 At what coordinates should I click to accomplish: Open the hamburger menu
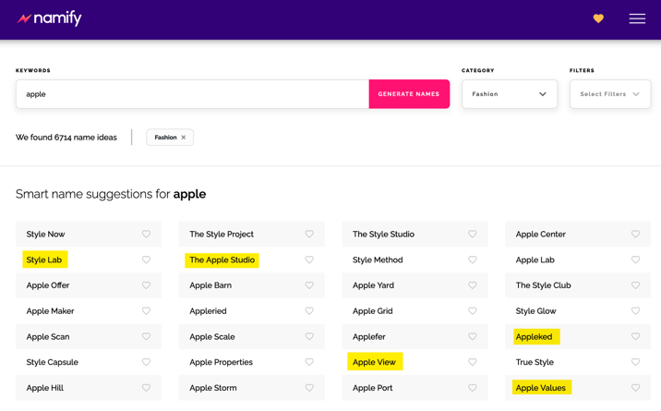(x=637, y=18)
